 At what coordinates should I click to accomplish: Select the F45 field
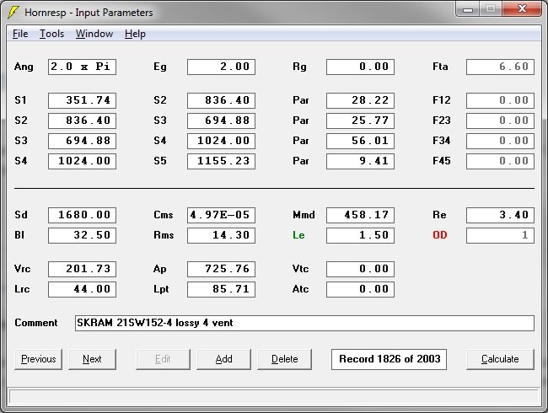pos(500,161)
